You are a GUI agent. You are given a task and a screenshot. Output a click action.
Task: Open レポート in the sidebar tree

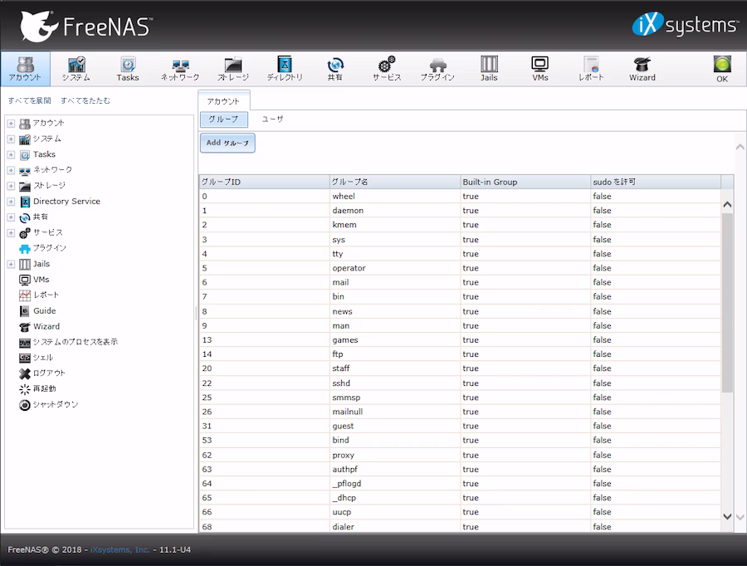click(39, 295)
